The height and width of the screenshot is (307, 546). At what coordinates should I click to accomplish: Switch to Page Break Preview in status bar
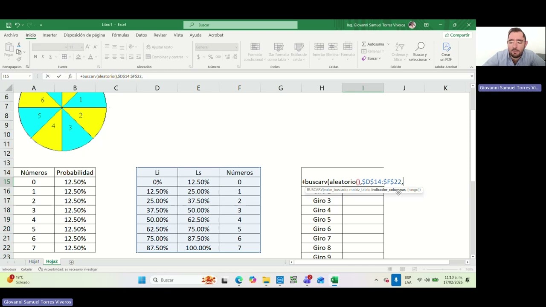coord(415,269)
